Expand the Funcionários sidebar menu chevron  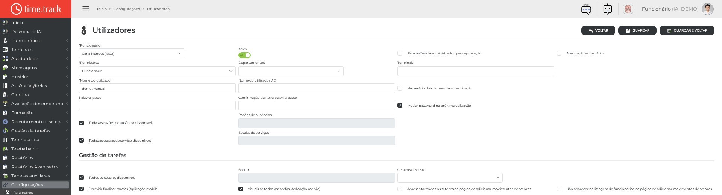pos(67,41)
